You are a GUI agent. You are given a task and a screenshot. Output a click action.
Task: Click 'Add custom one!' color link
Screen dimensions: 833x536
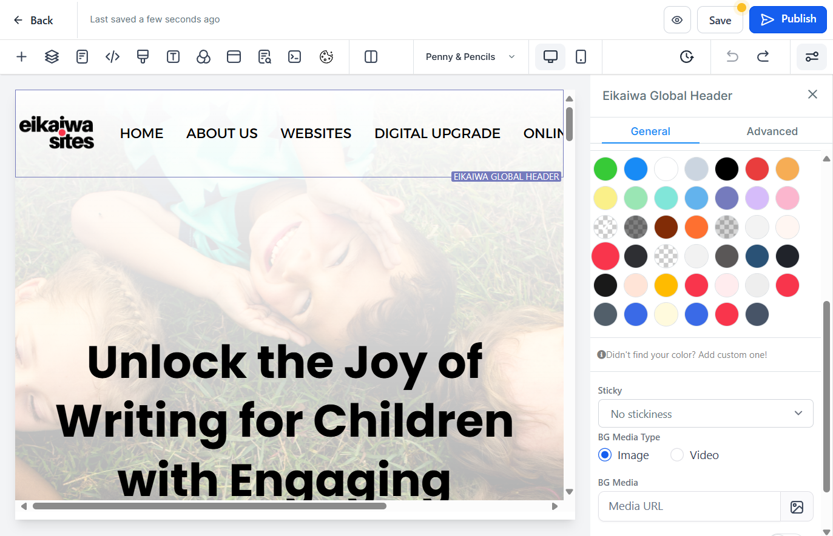coord(732,355)
